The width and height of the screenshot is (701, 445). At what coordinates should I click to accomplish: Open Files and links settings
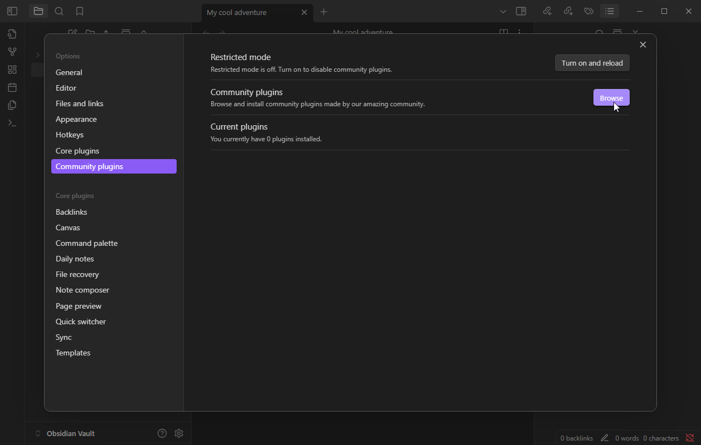(114, 103)
